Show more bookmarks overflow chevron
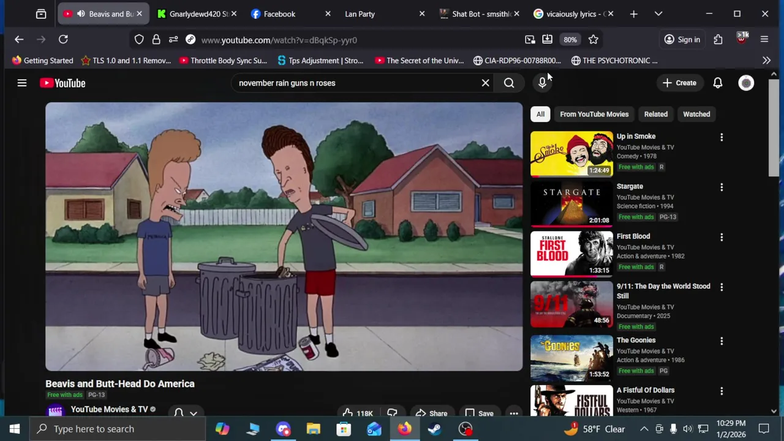Screen dimensions: 784x441 click(x=766, y=60)
